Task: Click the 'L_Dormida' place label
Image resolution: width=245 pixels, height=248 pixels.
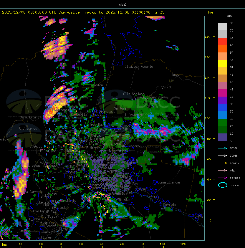Action: [168, 205]
